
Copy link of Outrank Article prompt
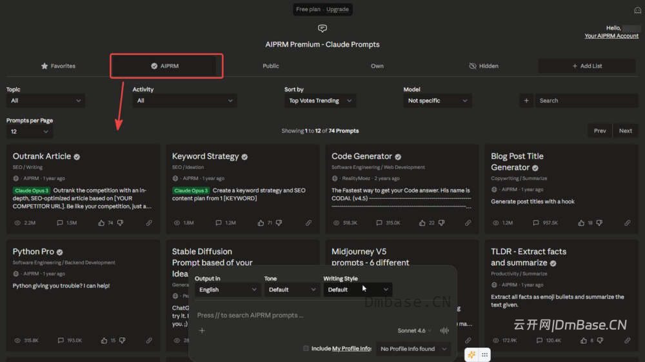tap(149, 223)
